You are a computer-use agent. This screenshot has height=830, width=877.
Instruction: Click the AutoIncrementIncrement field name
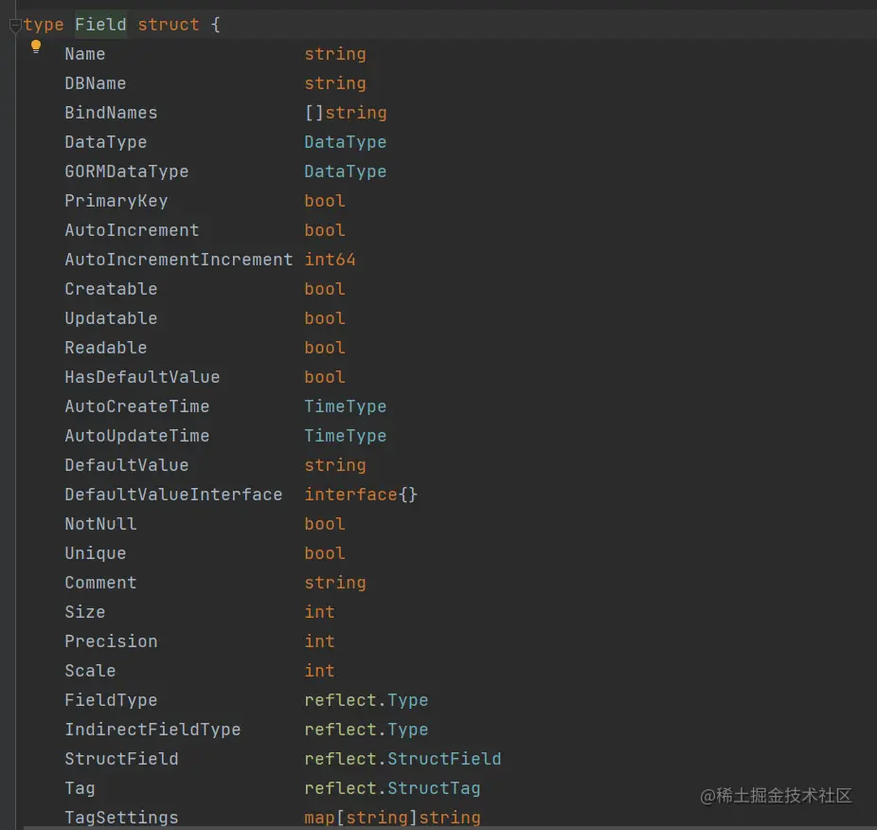point(179,260)
